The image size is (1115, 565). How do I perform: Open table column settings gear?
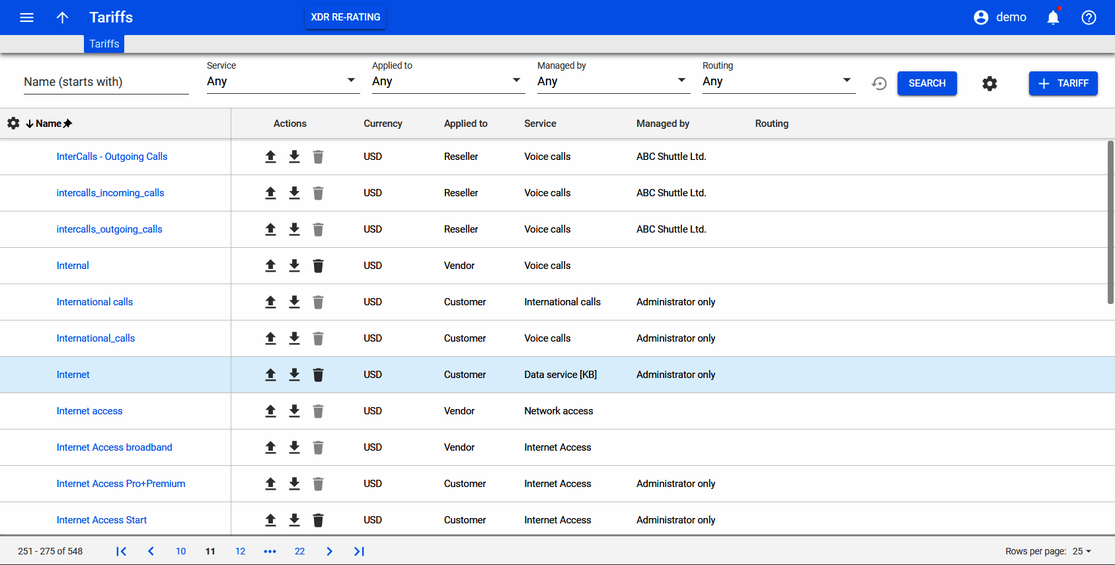pos(13,124)
